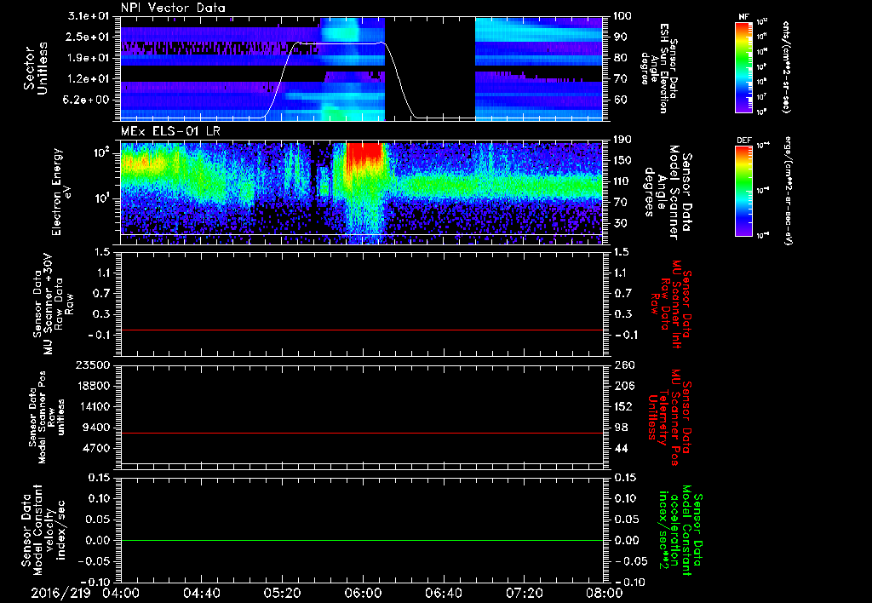Viewport: 872px width, 603px height.
Task: Click the "206" telemetry tick label
Action: click(623, 386)
